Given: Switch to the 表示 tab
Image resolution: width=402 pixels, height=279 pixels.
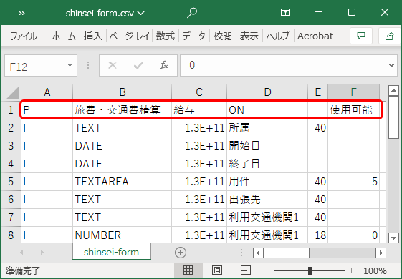Looking at the screenshot, I should [249, 36].
